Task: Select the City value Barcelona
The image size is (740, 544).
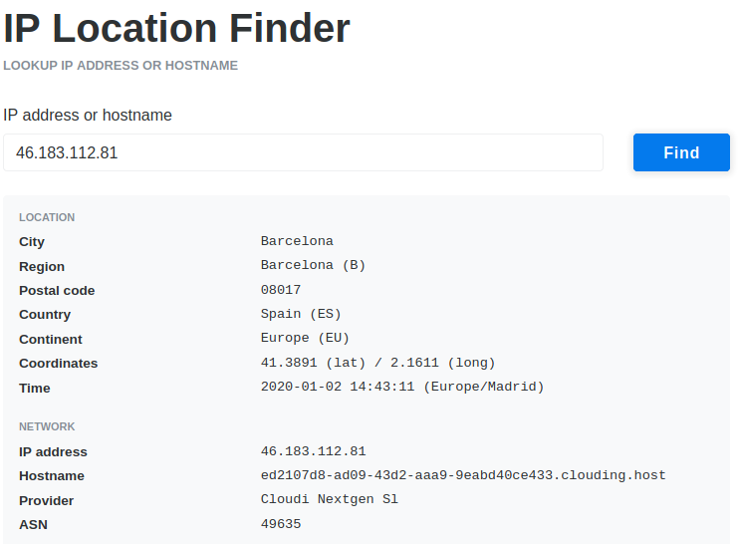Action: [297, 241]
